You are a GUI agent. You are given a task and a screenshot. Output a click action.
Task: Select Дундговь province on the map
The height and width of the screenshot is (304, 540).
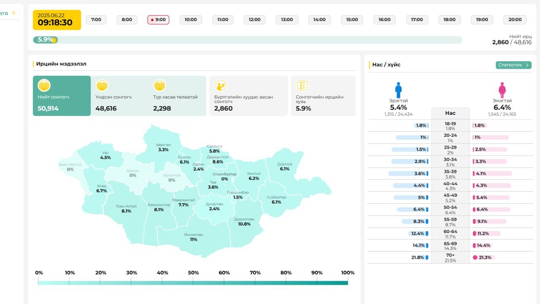pyautogui.click(x=214, y=206)
